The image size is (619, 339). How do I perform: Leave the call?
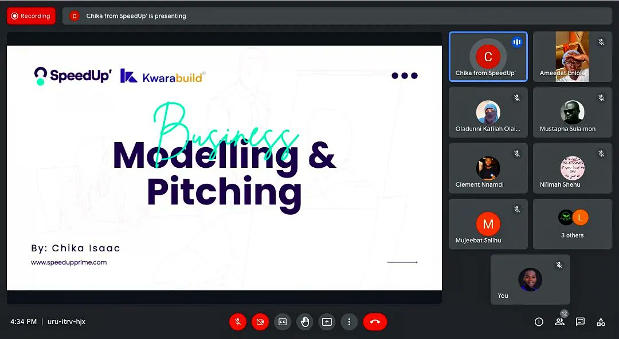[375, 322]
